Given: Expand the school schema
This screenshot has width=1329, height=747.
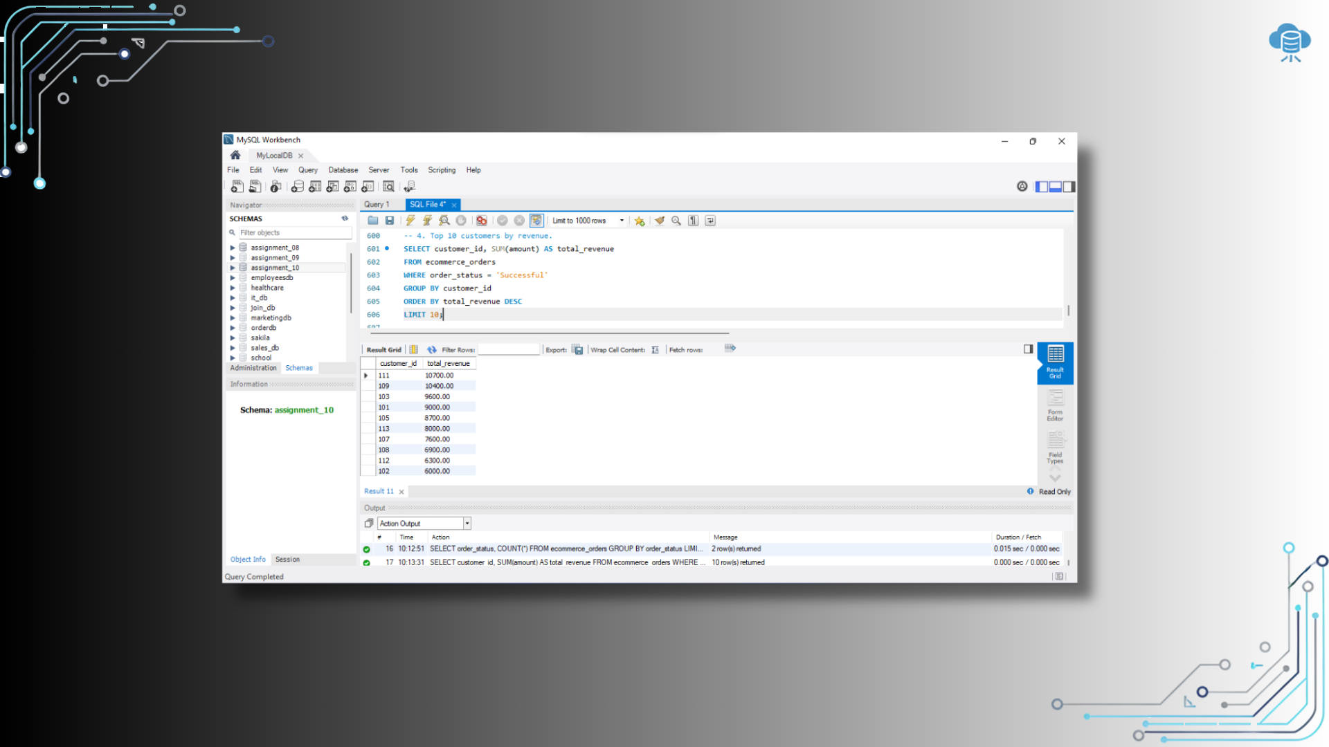Looking at the screenshot, I should (x=233, y=358).
